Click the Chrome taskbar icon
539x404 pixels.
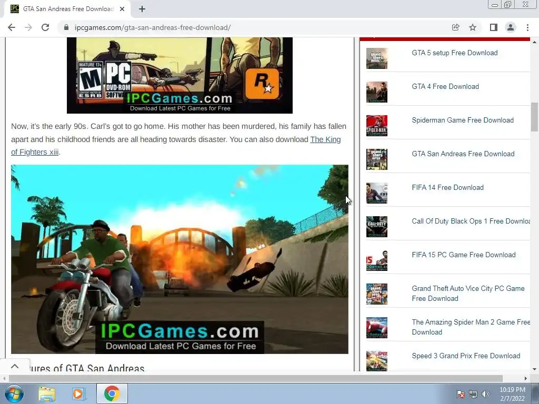[112, 393]
